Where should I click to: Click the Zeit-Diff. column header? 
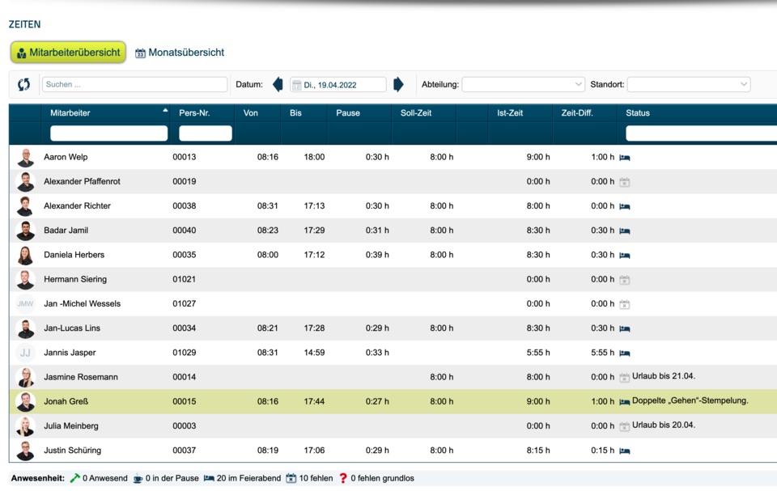point(577,113)
